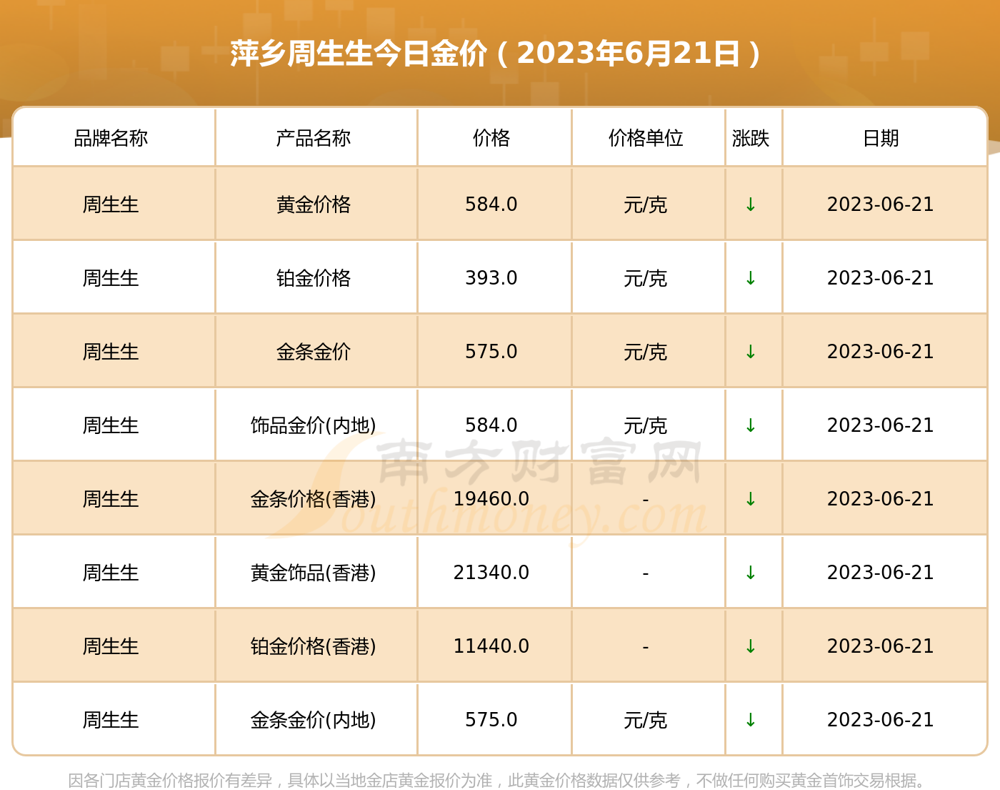Click the down arrow in 金条金价(内地) row
The width and height of the screenshot is (1000, 790).
pyautogui.click(x=750, y=720)
